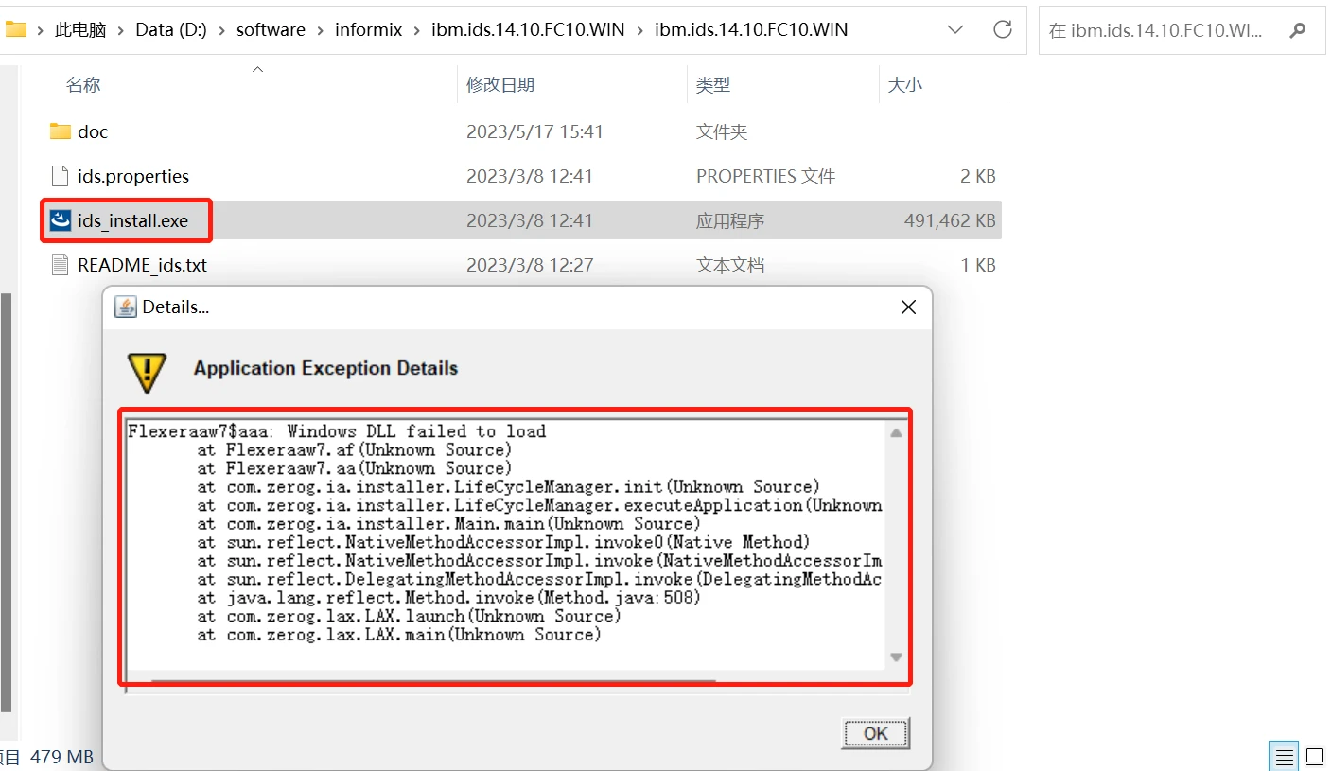The height and width of the screenshot is (771, 1331).
Task: Click the search magnifier icon
Action: [x=1297, y=30]
